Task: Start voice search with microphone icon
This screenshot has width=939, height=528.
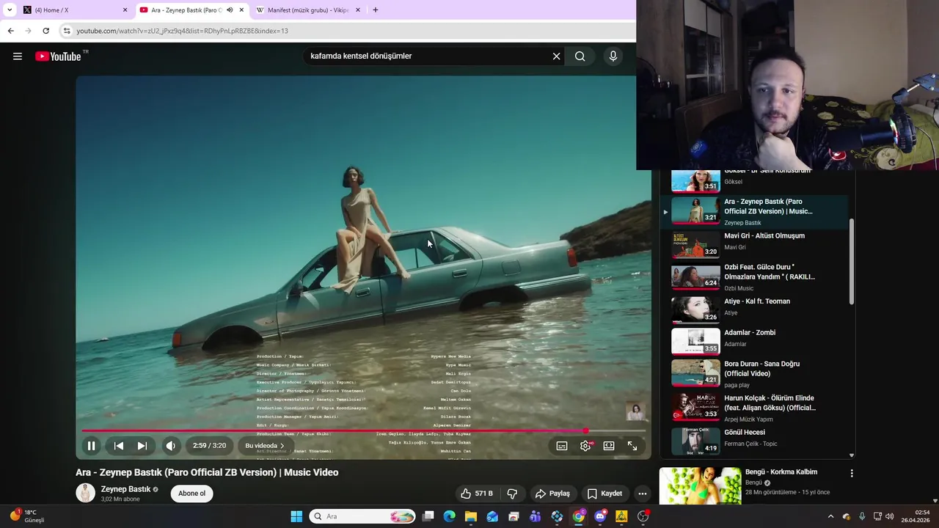Action: (x=613, y=56)
